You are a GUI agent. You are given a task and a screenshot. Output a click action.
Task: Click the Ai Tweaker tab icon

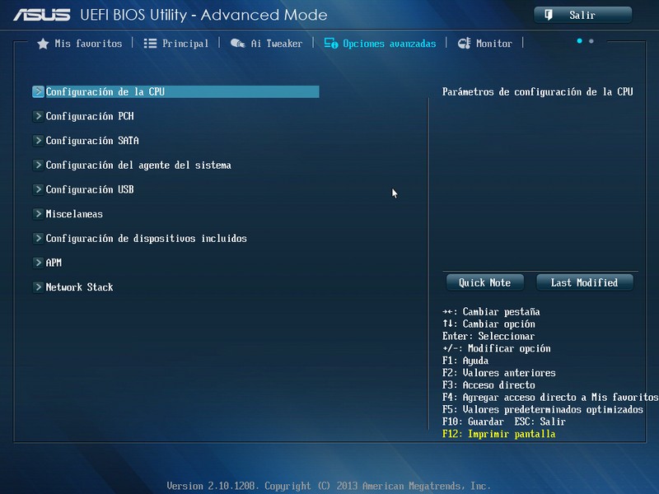tap(238, 44)
